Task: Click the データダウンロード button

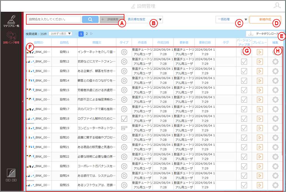Action: coord(264,34)
